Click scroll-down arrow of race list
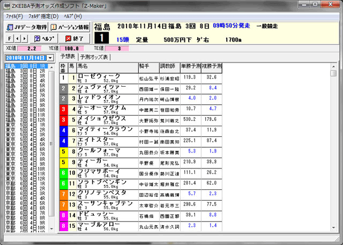 click(51, 229)
